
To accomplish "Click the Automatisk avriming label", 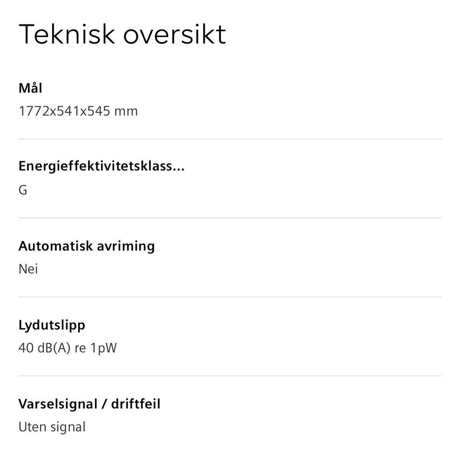I will [x=87, y=246].
